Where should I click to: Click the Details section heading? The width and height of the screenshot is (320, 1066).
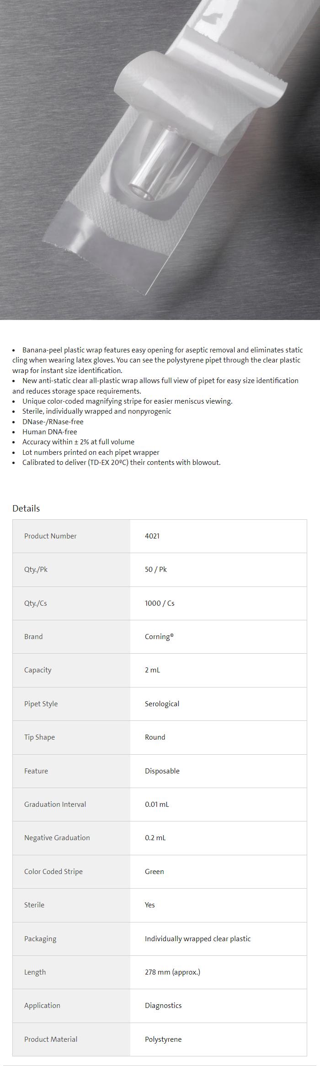click(x=26, y=508)
